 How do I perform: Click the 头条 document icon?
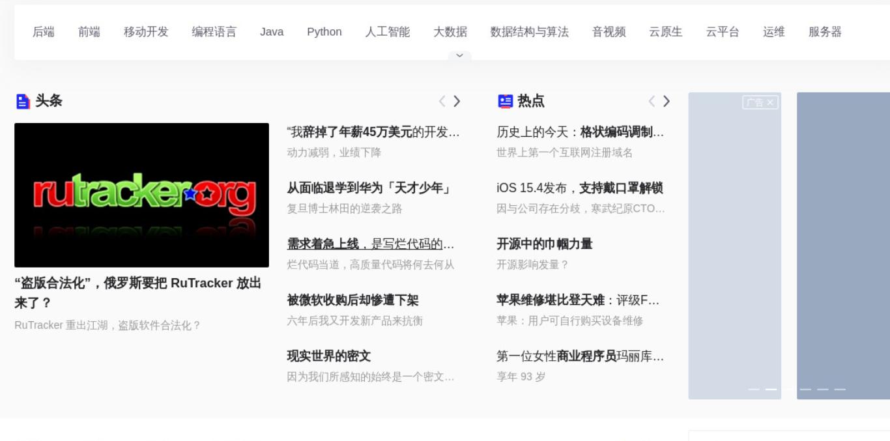23,102
